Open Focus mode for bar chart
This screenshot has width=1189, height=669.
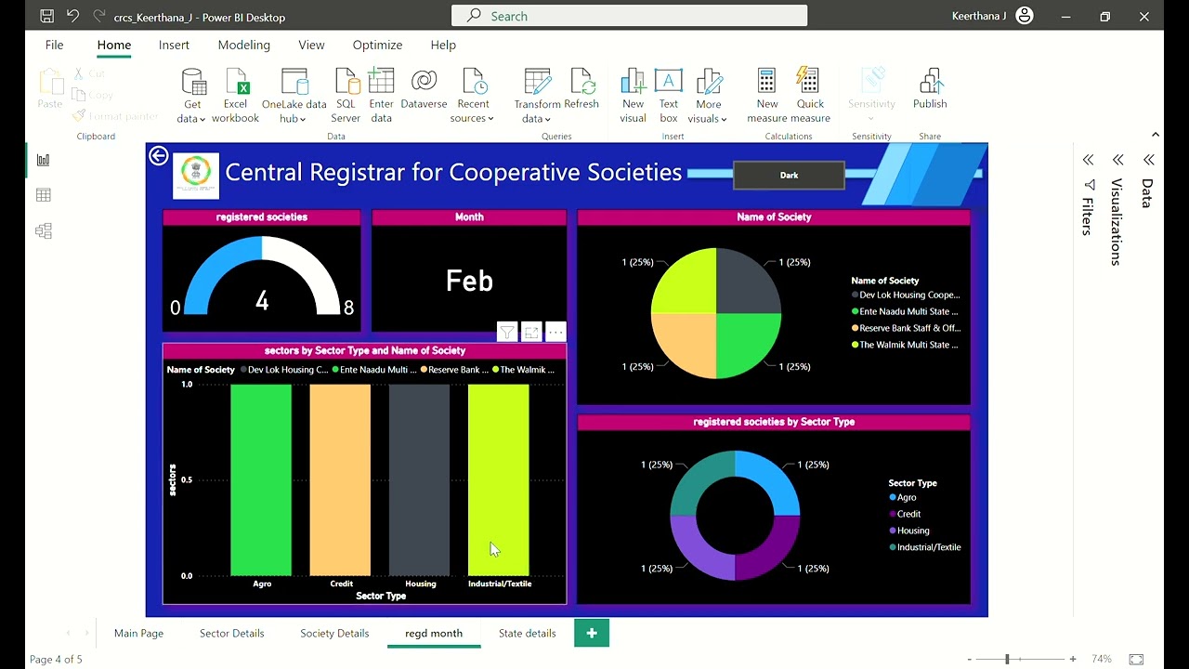click(531, 332)
